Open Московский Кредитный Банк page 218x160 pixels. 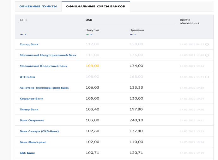coord(43,66)
